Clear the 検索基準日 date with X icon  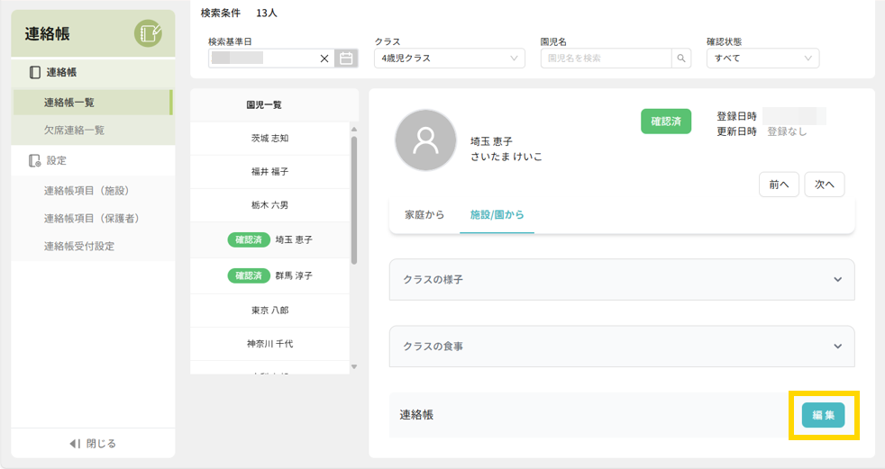click(324, 59)
